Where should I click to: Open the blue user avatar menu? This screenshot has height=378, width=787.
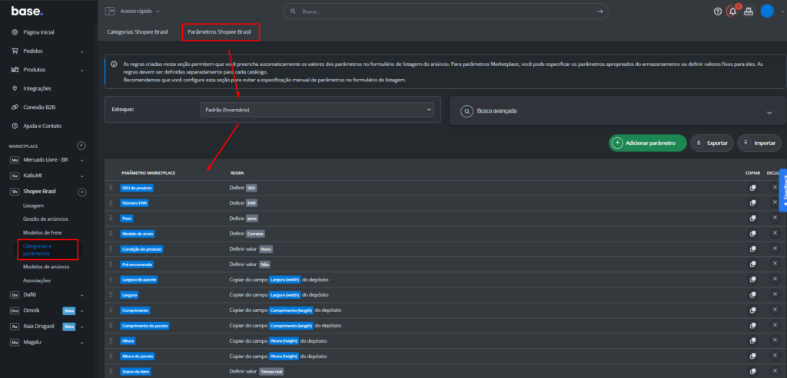(x=767, y=11)
